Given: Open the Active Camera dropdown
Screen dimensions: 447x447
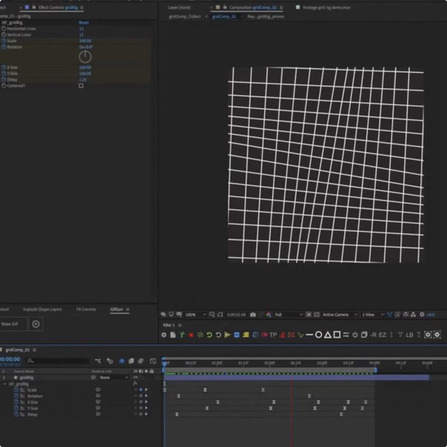Looking at the screenshot, I should (x=338, y=315).
